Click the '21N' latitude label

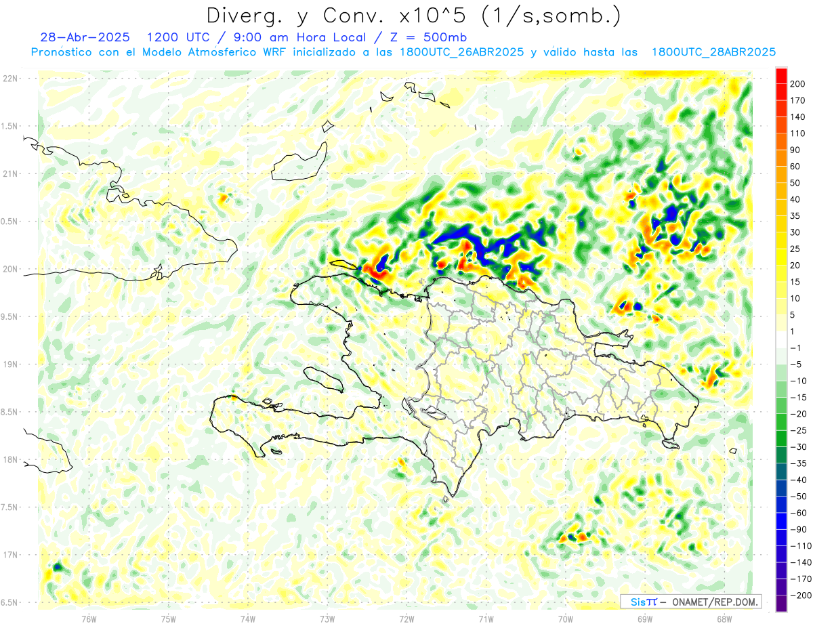pyautogui.click(x=10, y=173)
